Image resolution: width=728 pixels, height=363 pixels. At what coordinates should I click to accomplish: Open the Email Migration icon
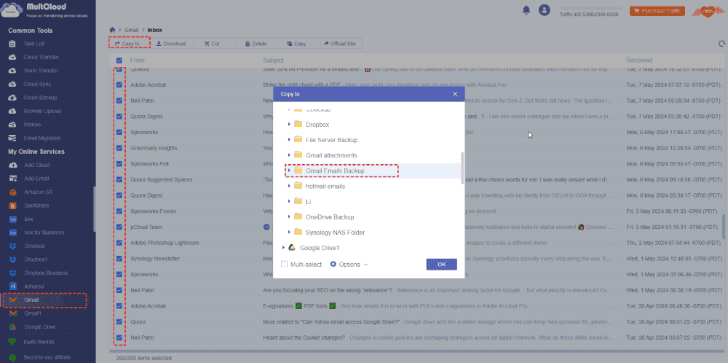tap(13, 138)
